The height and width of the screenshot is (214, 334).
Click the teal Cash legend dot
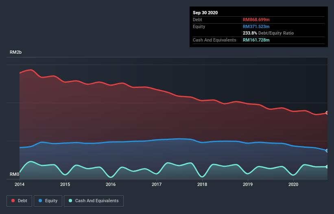click(70, 201)
